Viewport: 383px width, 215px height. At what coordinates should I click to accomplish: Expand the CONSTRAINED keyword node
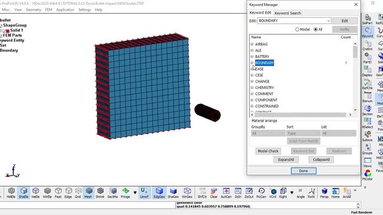point(252,106)
